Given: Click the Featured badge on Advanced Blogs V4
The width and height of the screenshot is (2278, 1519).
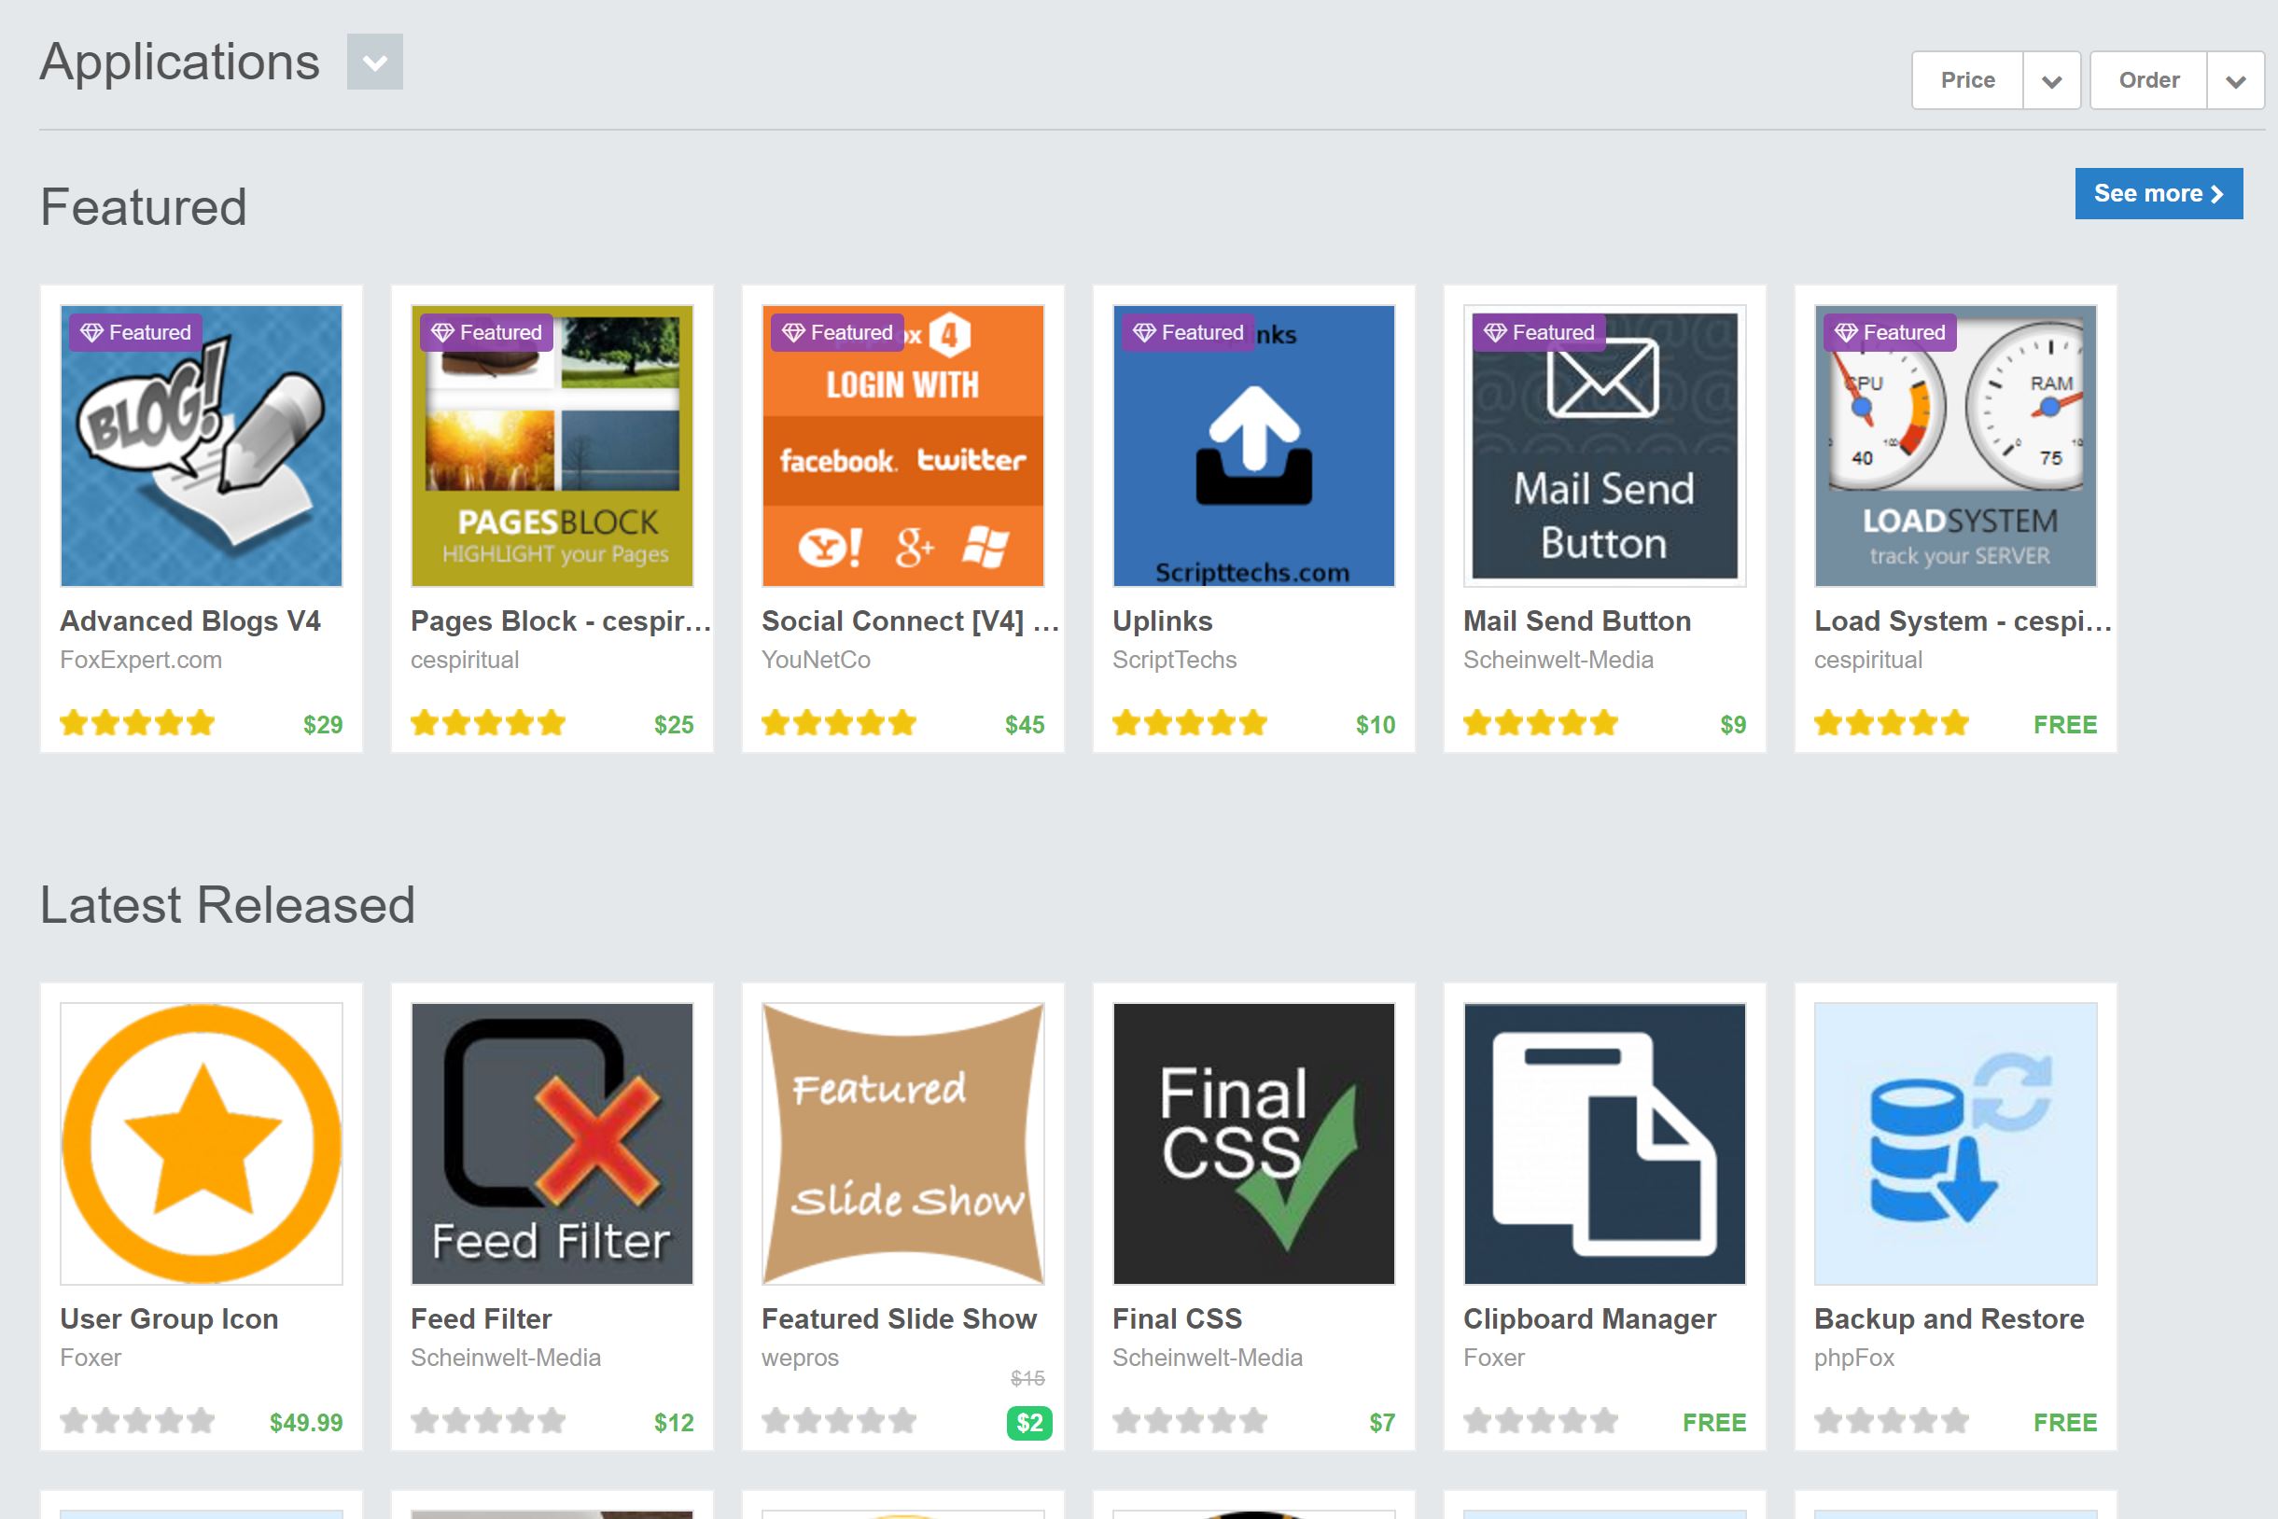Looking at the screenshot, I should [x=133, y=331].
